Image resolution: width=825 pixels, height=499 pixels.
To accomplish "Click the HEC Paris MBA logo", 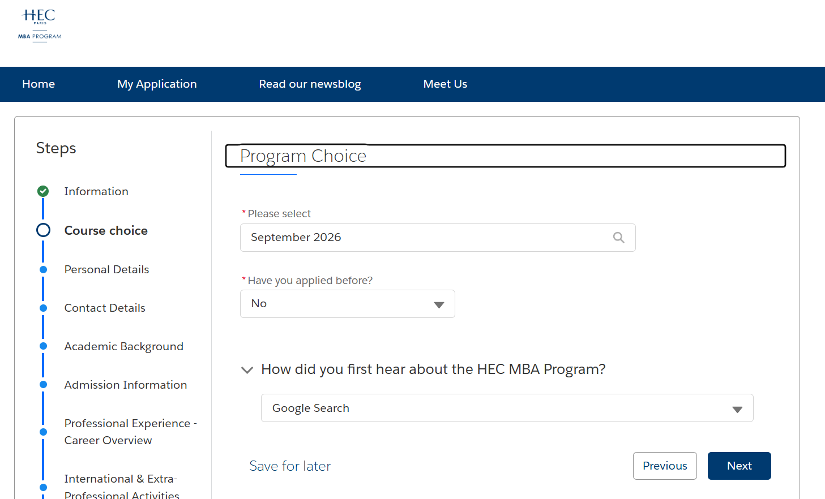I will tap(40, 25).
